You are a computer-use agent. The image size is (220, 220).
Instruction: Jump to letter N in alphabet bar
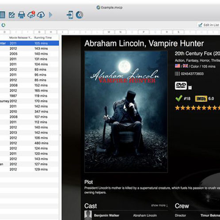[120, 32]
